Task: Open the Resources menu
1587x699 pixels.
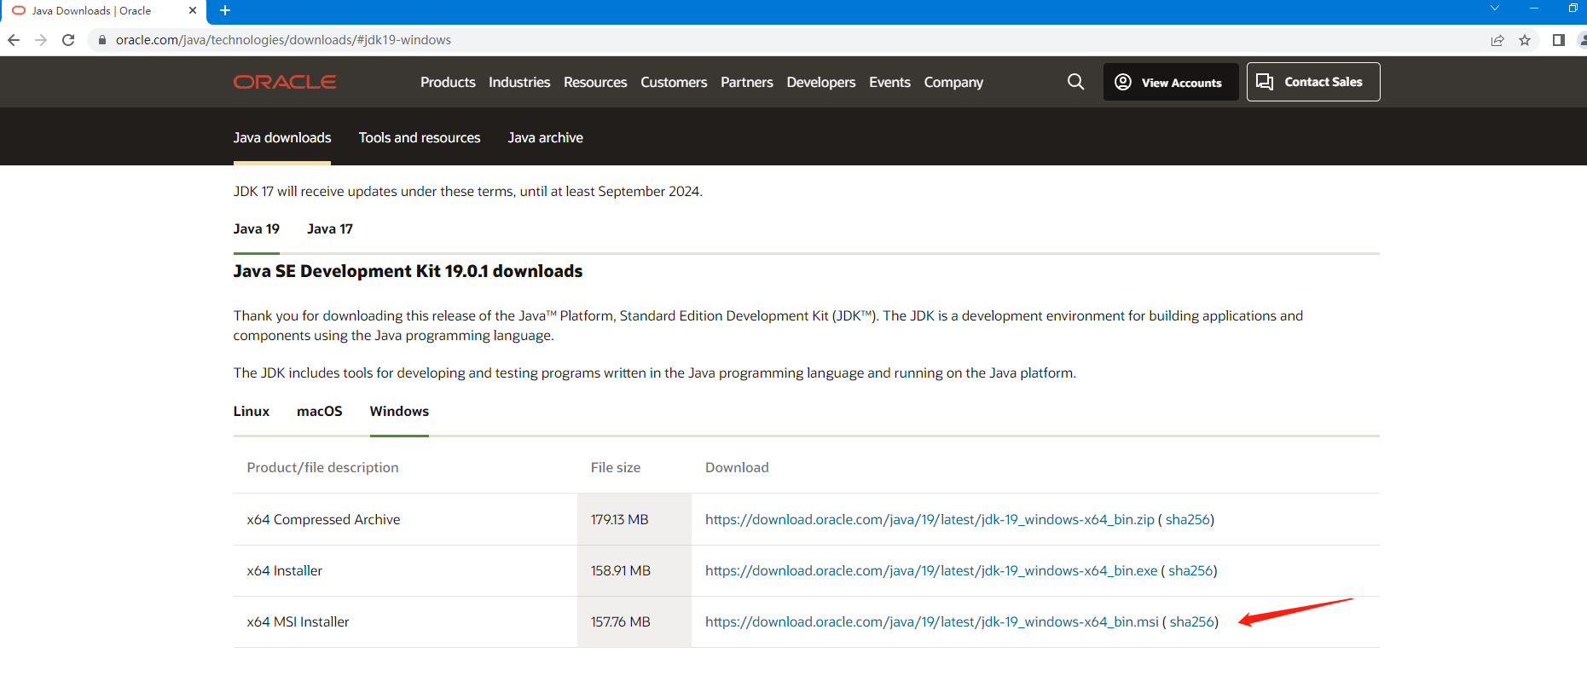Action: click(x=595, y=82)
